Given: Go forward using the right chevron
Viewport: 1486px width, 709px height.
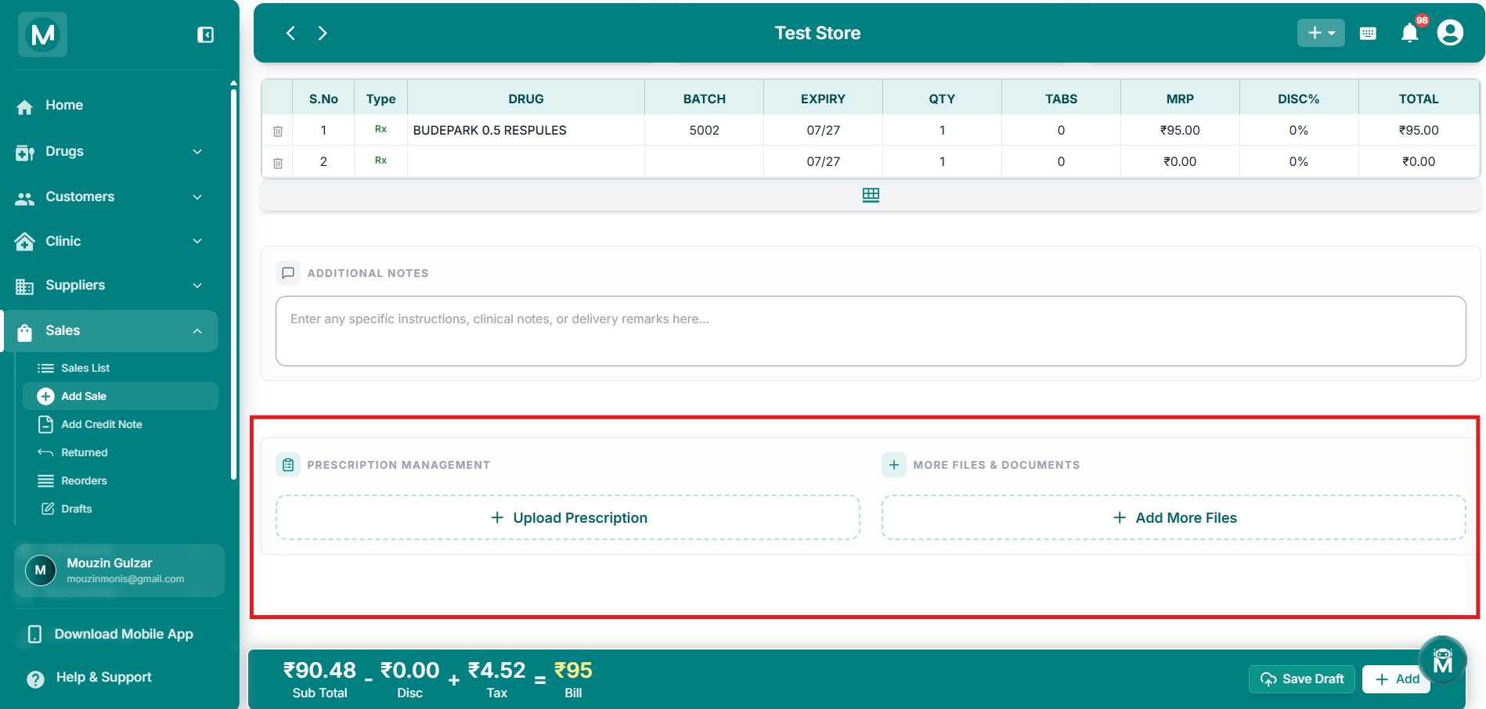Looking at the screenshot, I should click(323, 33).
